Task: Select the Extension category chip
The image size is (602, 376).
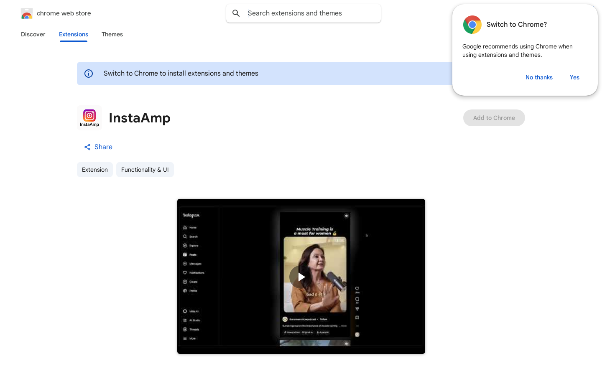Action: point(95,170)
